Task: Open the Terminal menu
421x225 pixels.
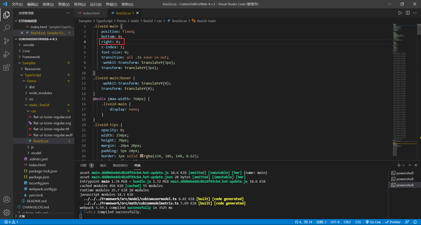Action: (111, 4)
